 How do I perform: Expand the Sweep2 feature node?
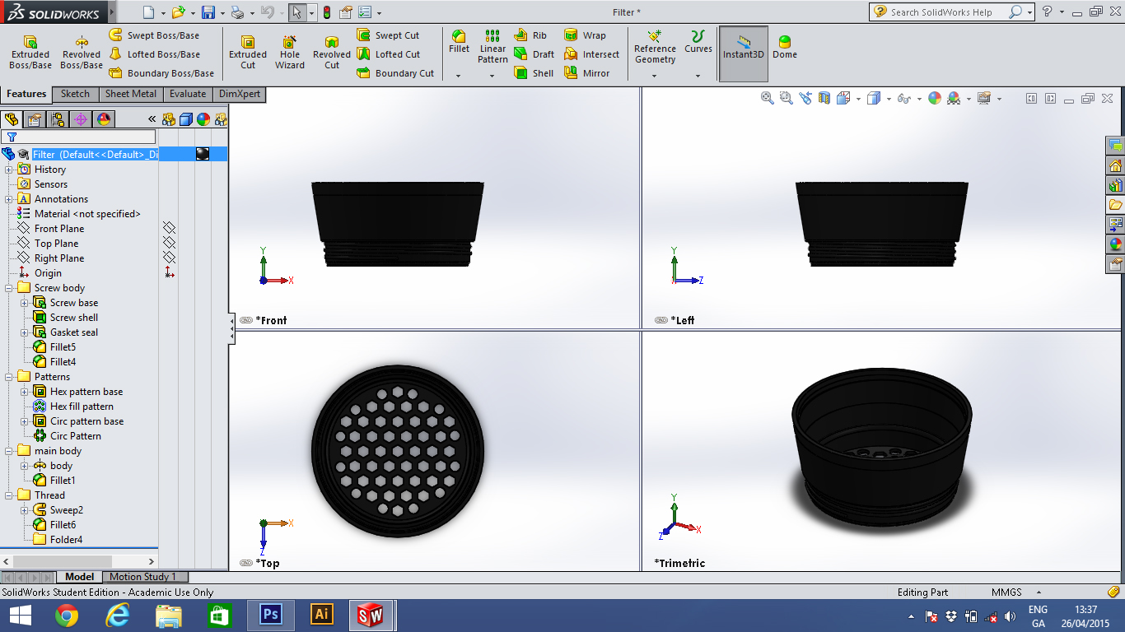coord(25,510)
